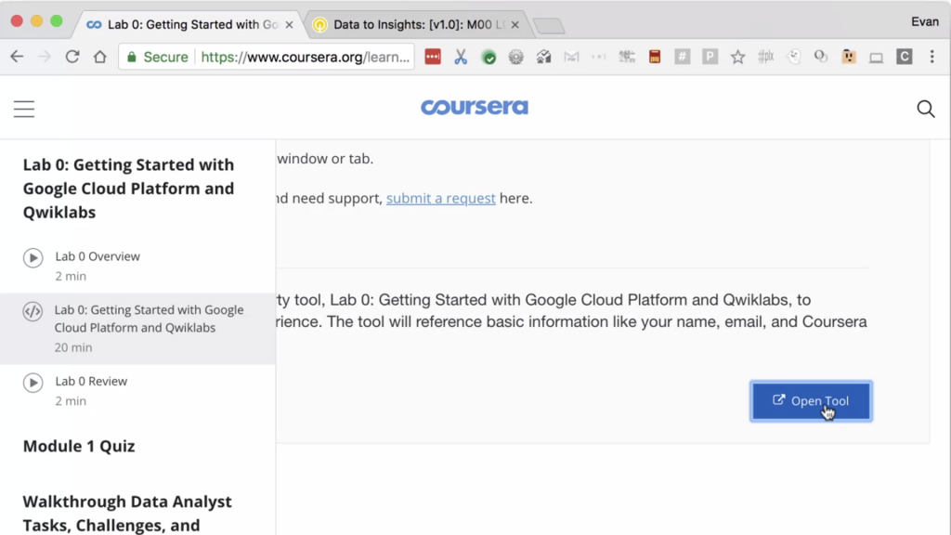This screenshot has width=951, height=535.
Task: Select Lab 0 Review item
Action: (x=91, y=381)
